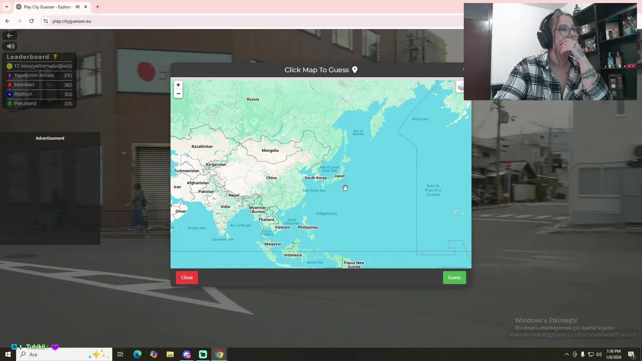Zoom out the guess map with minus button
This screenshot has width=642, height=361.
[178, 94]
